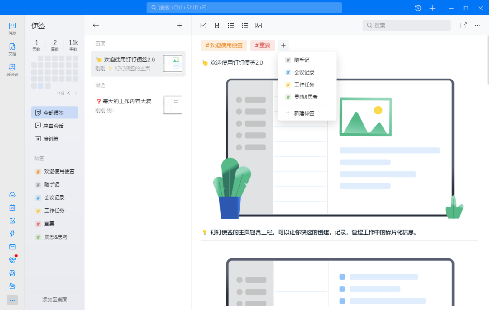
Task: Filter by 灵感&思考 tag in sidebar
Action: coord(55,237)
